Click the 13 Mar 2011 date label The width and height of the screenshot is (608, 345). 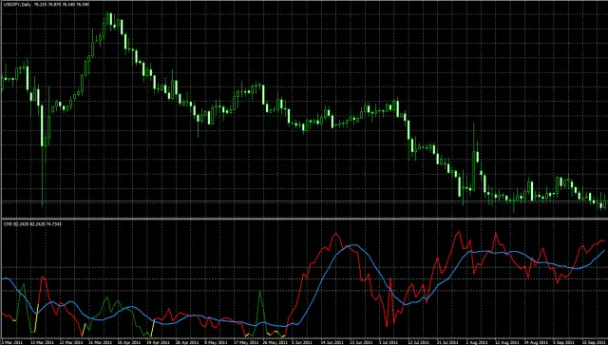coord(42,342)
